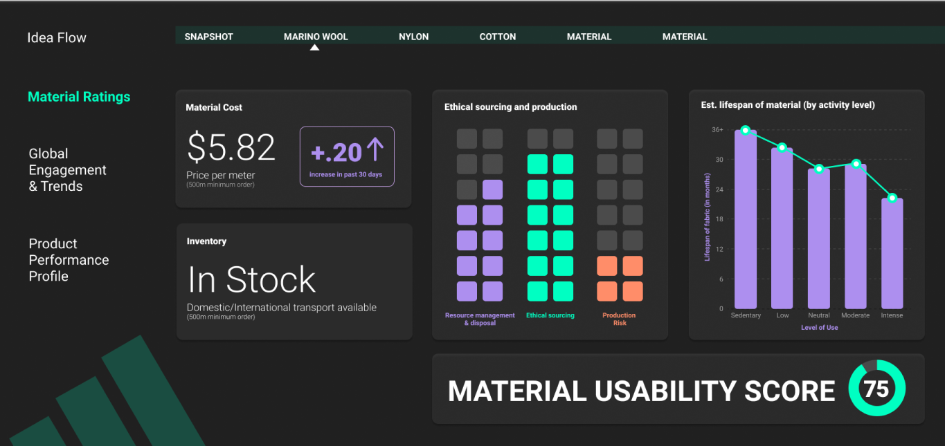Viewport: 945px width, 446px height.
Task: Click the Production Risk legend label
Action: (x=619, y=319)
